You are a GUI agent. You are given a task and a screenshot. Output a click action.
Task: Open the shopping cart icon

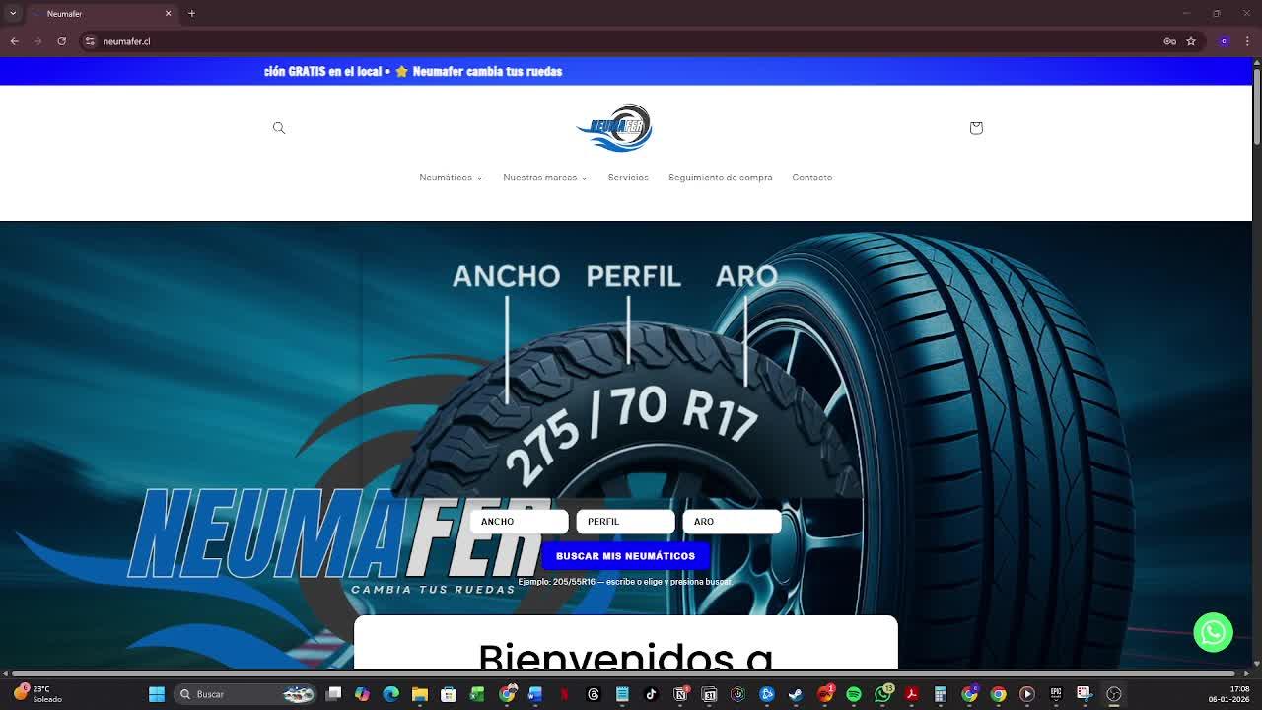(x=976, y=128)
